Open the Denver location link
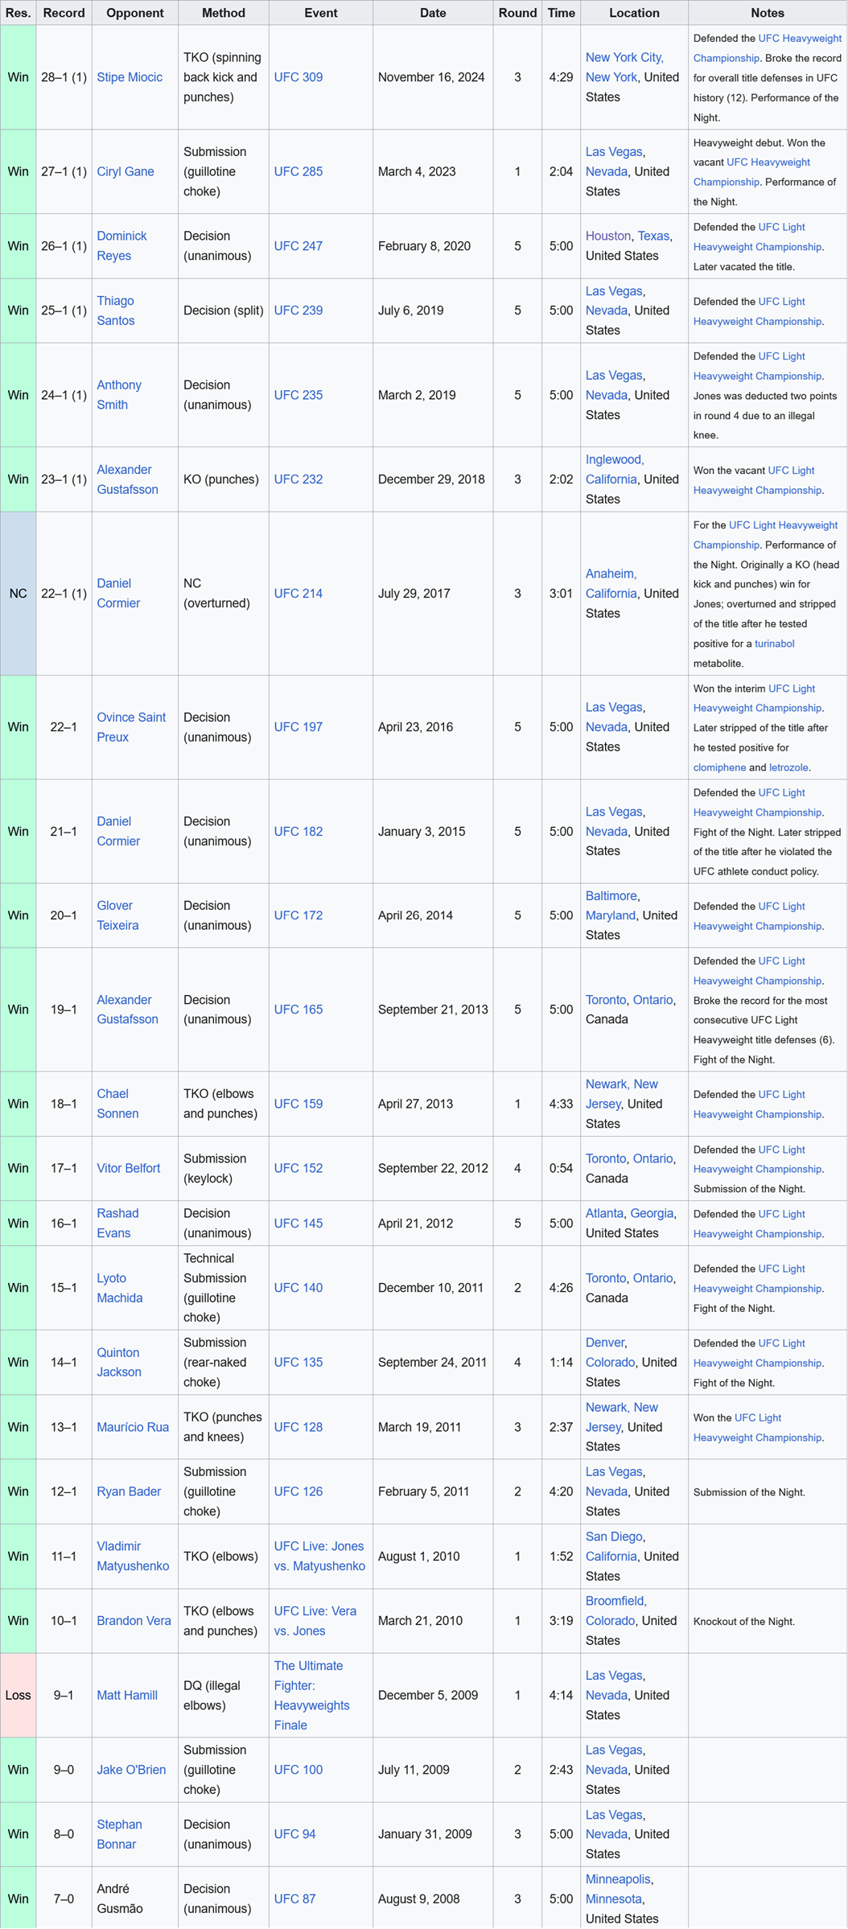Viewport: 848px width, 1929px height. point(605,1343)
